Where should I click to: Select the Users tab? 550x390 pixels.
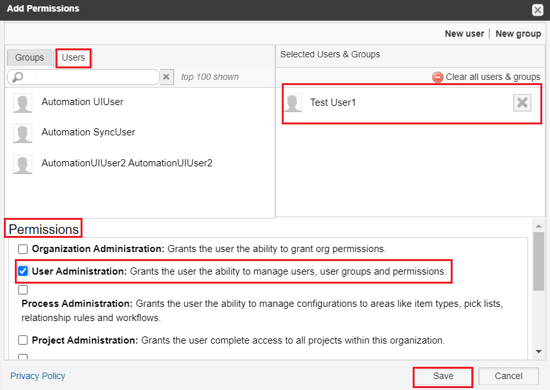tap(73, 57)
